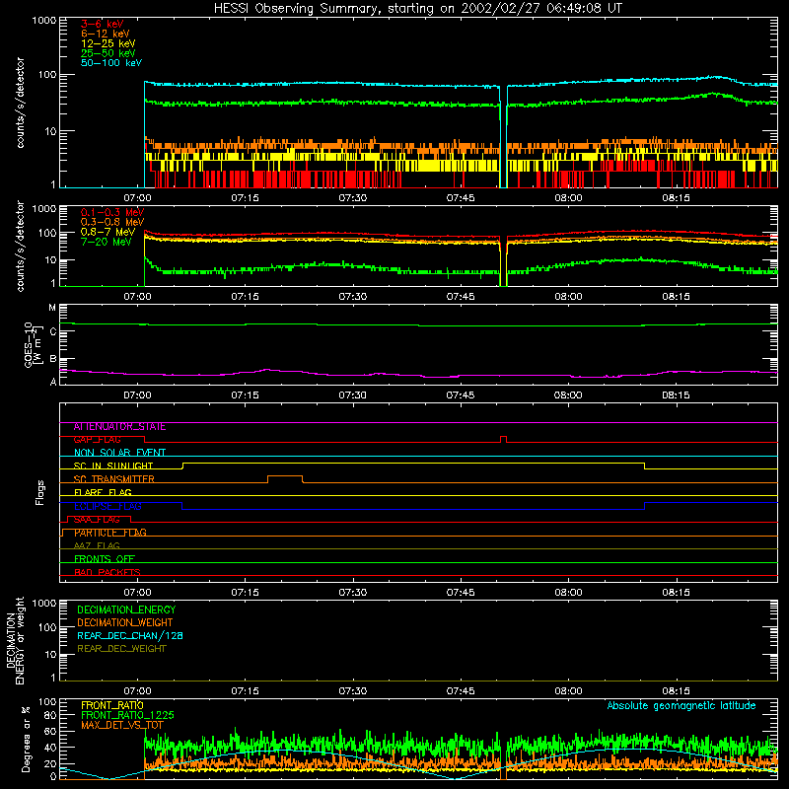Image resolution: width=789 pixels, height=789 pixels.
Task: Click the REAR_DEC_WEIGHT legend label
Action: pos(121,649)
